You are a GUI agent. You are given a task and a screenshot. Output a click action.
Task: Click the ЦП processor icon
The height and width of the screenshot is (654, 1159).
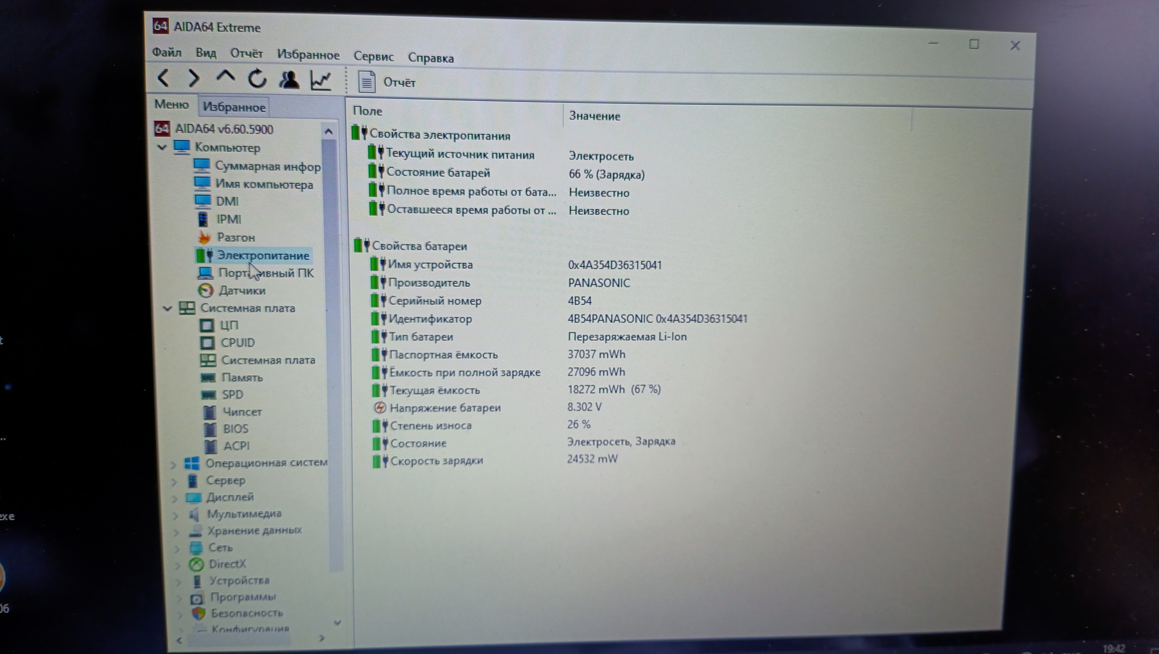207,325
